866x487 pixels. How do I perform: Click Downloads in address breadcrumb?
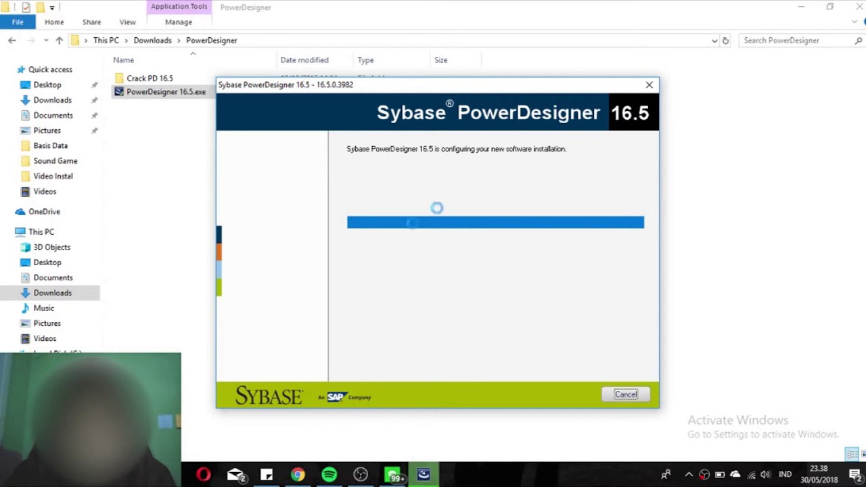pyautogui.click(x=152, y=41)
